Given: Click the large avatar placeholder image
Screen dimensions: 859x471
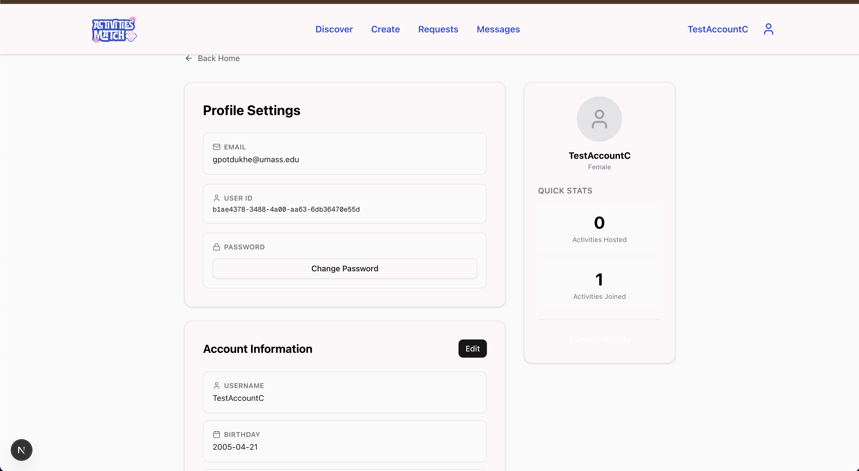Looking at the screenshot, I should click(x=599, y=119).
